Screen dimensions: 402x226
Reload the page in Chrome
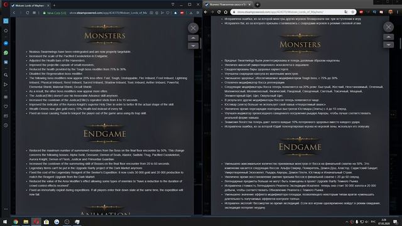(x=219, y=12)
